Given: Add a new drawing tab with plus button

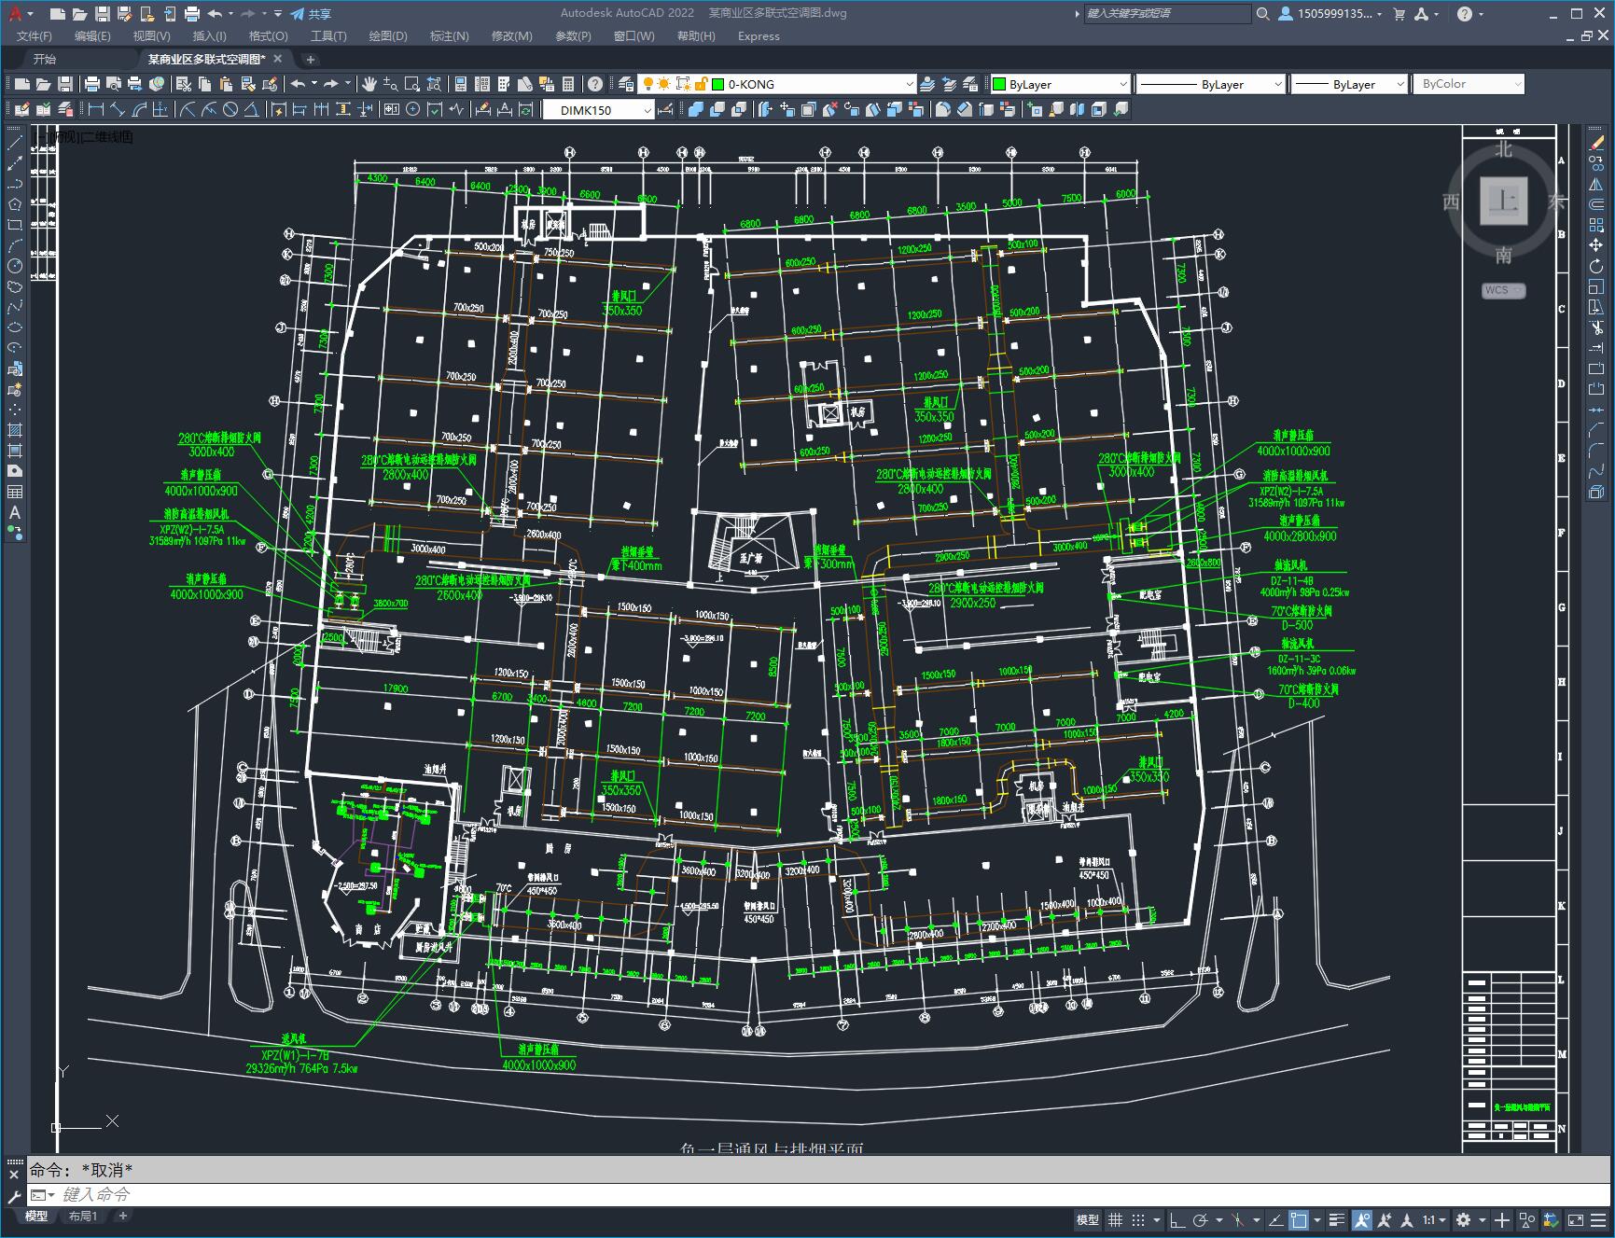Looking at the screenshot, I should [x=311, y=59].
